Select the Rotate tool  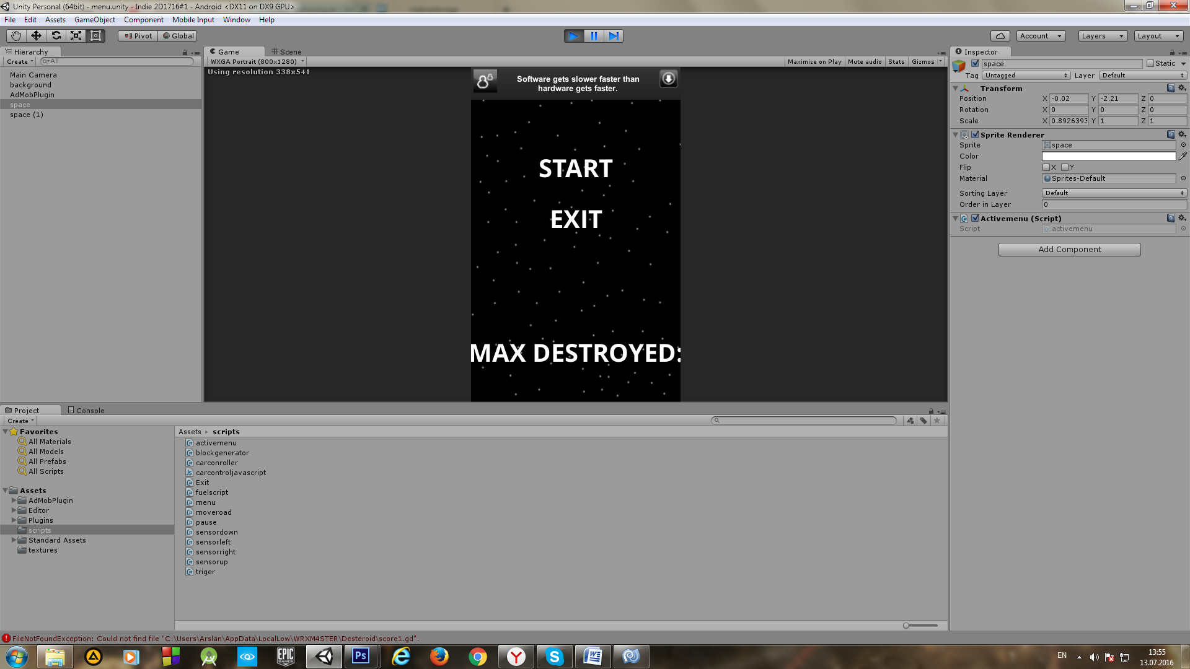(x=56, y=36)
